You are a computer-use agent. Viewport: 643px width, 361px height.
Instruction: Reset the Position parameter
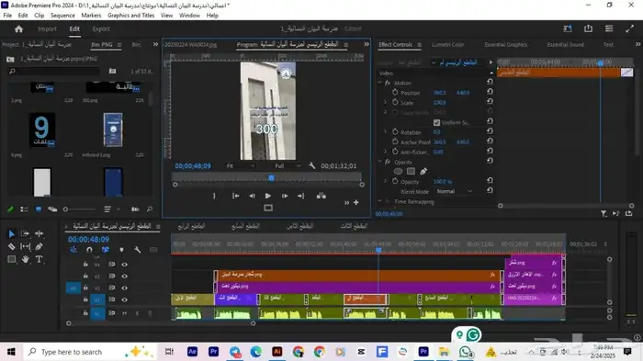click(490, 92)
